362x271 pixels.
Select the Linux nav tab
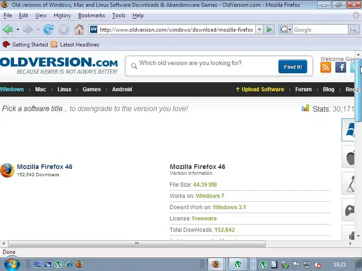[64, 89]
